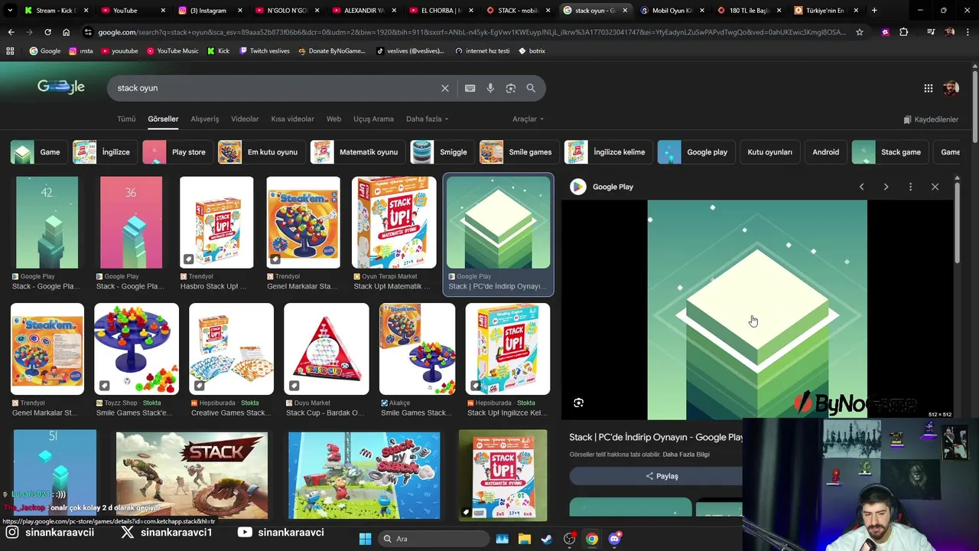Expand the Araçlar tools dropdown
This screenshot has height=551, width=979.
tap(528, 119)
